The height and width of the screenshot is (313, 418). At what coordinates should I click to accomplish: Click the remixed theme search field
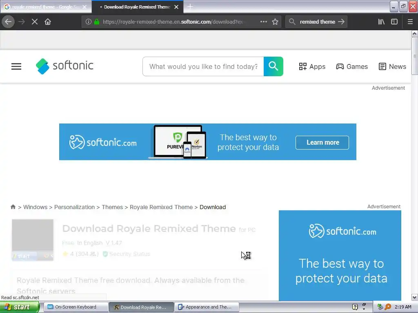tap(317, 22)
